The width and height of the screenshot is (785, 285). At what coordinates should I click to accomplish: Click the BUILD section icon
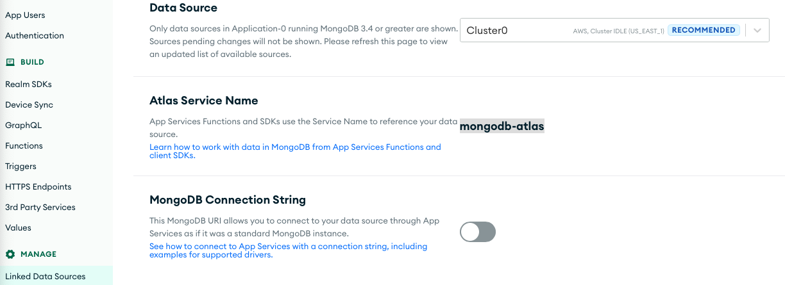click(x=10, y=62)
